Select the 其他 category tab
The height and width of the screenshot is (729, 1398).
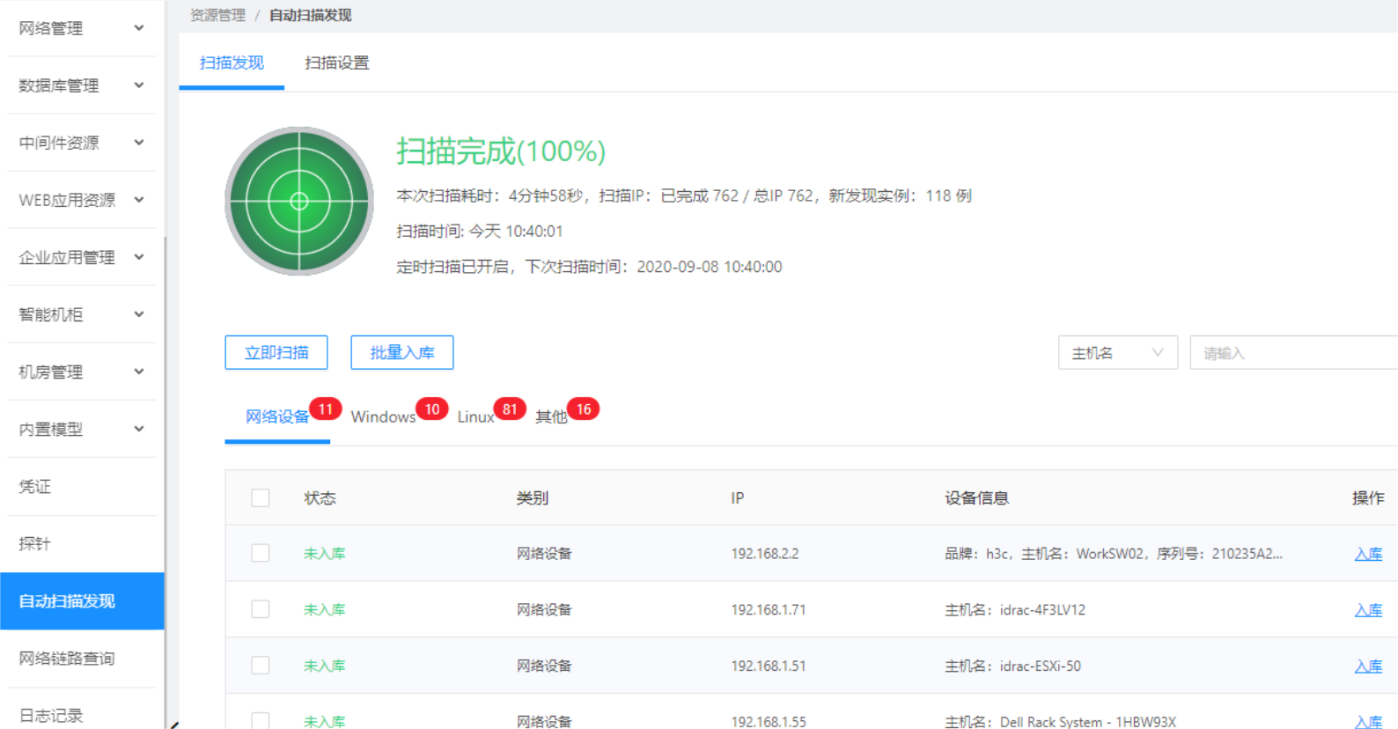point(551,417)
